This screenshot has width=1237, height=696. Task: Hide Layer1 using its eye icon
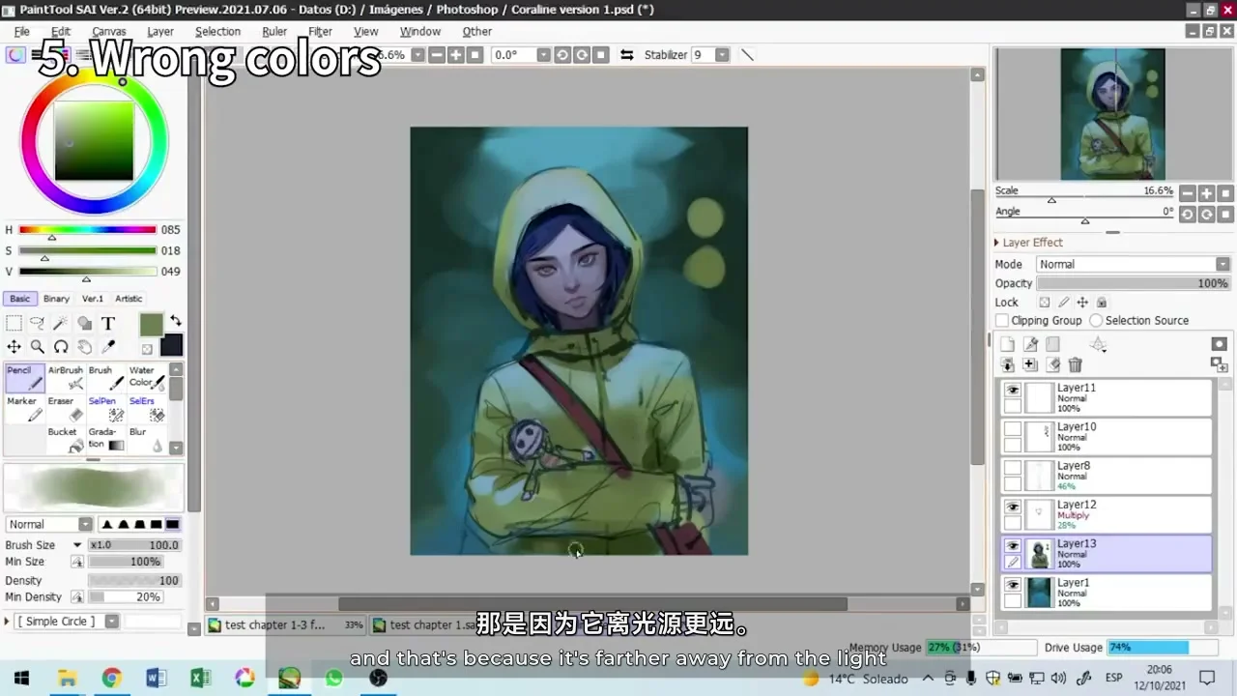pos(1012,585)
